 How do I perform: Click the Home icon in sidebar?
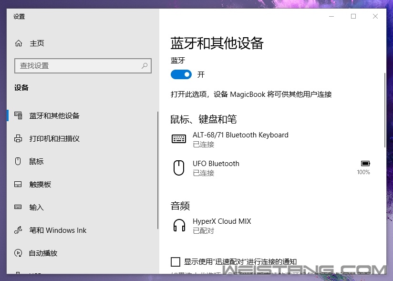[x=19, y=43]
